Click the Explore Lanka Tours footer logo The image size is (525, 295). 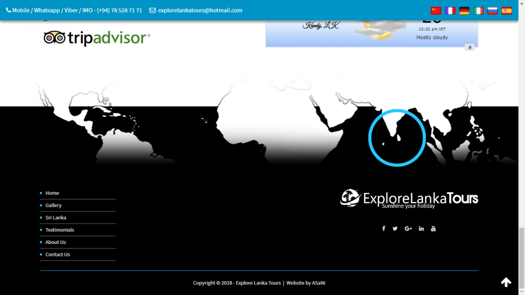click(x=409, y=198)
